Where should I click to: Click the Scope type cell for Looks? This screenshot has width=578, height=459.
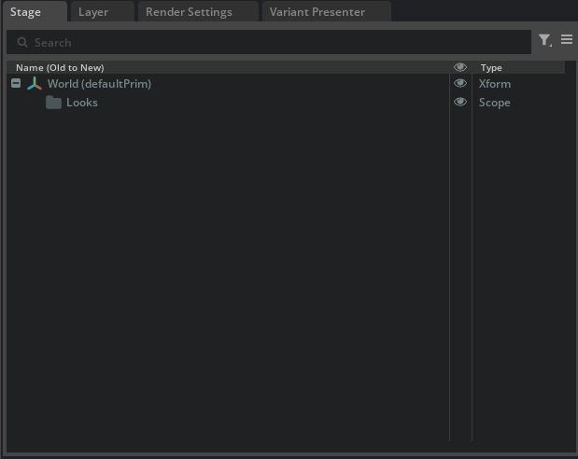pyautogui.click(x=495, y=103)
